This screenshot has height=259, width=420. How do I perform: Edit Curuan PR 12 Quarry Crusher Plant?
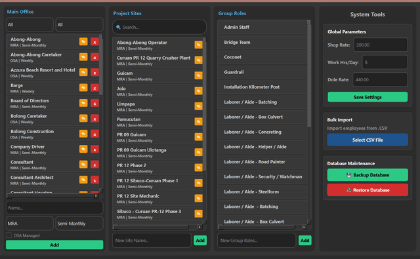pos(198,60)
